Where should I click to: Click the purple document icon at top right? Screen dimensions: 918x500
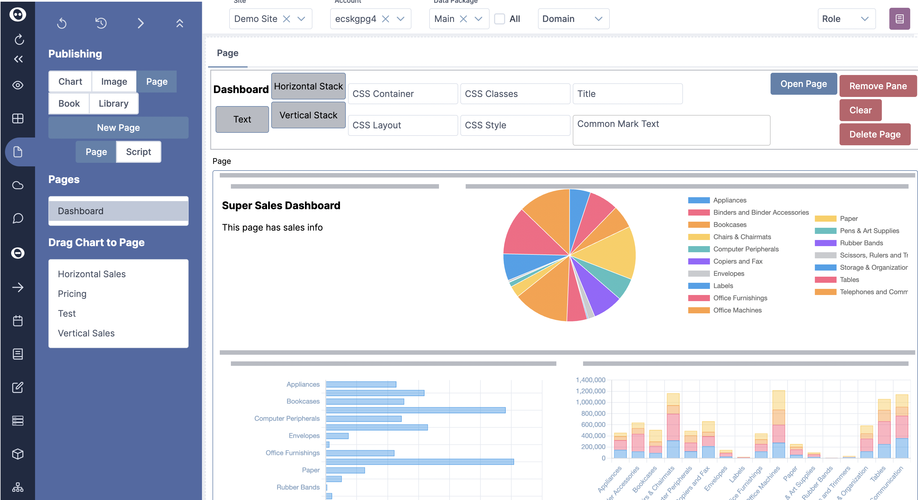899,19
